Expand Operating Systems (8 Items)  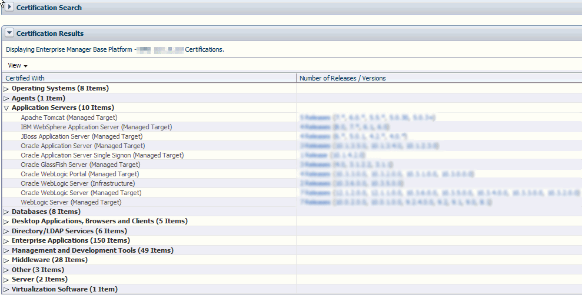6,89
